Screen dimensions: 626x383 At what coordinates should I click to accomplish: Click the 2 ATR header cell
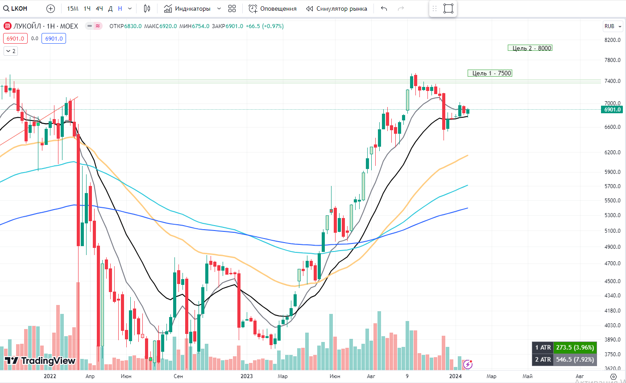click(x=543, y=359)
